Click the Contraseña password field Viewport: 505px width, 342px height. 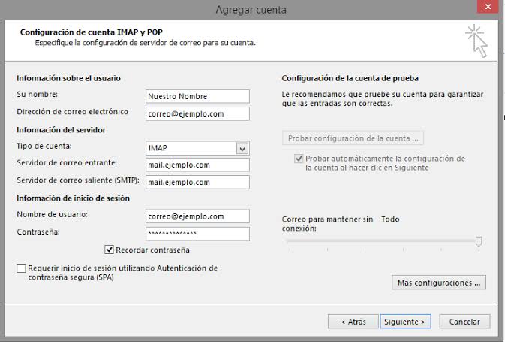197,234
